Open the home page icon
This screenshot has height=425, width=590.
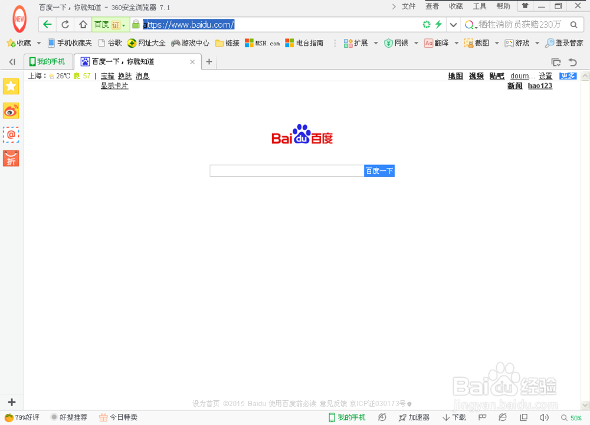[x=83, y=24]
